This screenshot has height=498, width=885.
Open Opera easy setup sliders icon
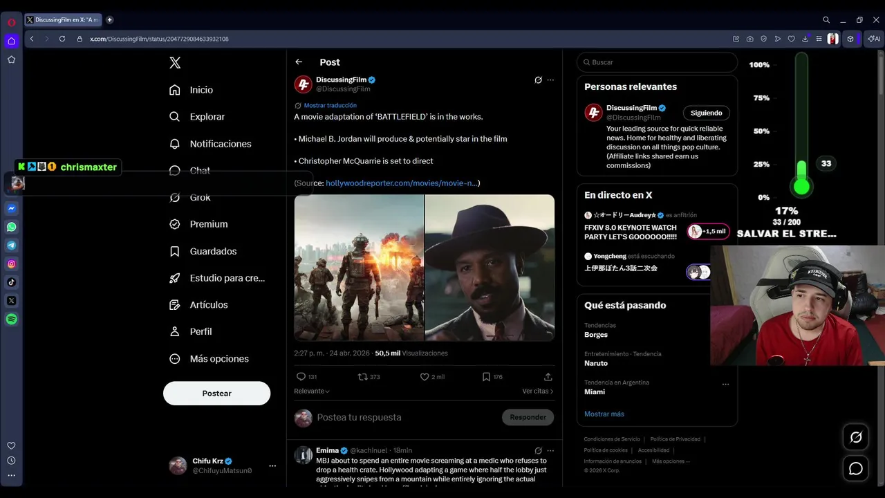tap(819, 39)
